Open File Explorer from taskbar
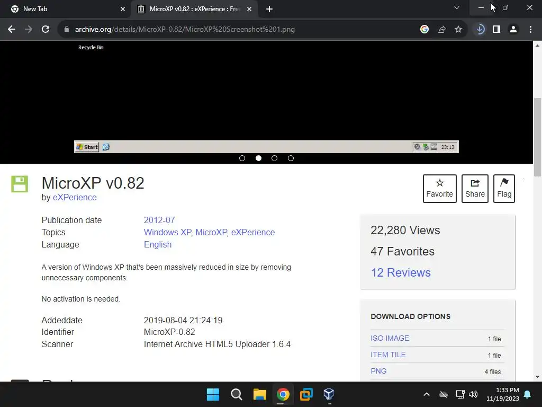Screen dimensions: 542x407 point(259,394)
